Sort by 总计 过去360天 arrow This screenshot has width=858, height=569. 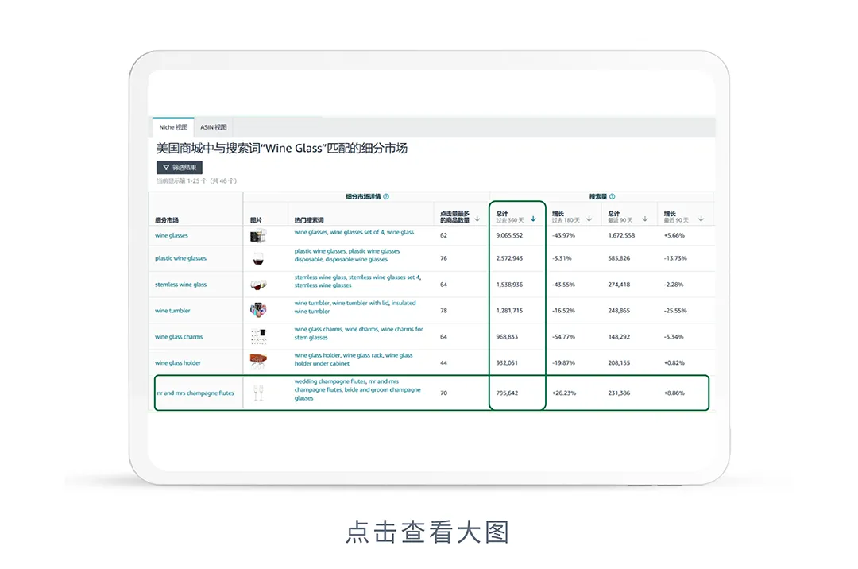(534, 219)
